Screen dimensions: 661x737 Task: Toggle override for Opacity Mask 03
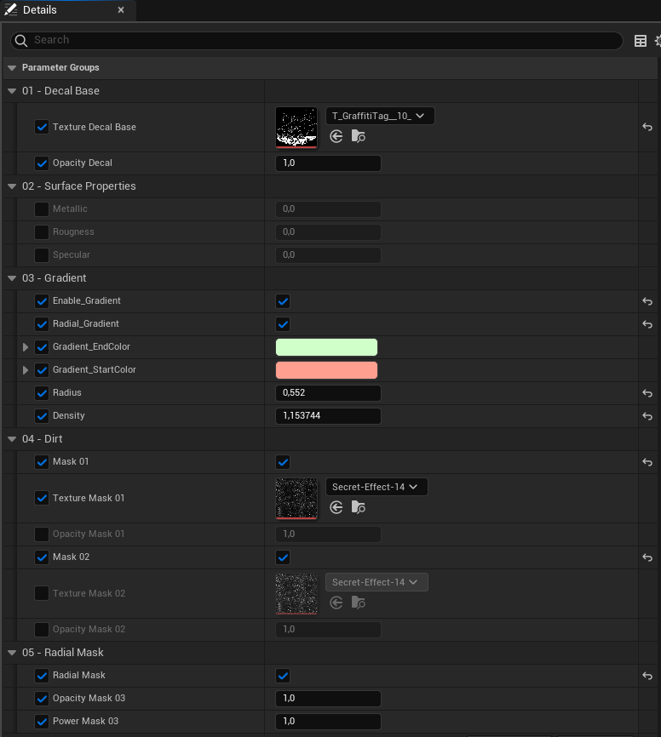42,699
